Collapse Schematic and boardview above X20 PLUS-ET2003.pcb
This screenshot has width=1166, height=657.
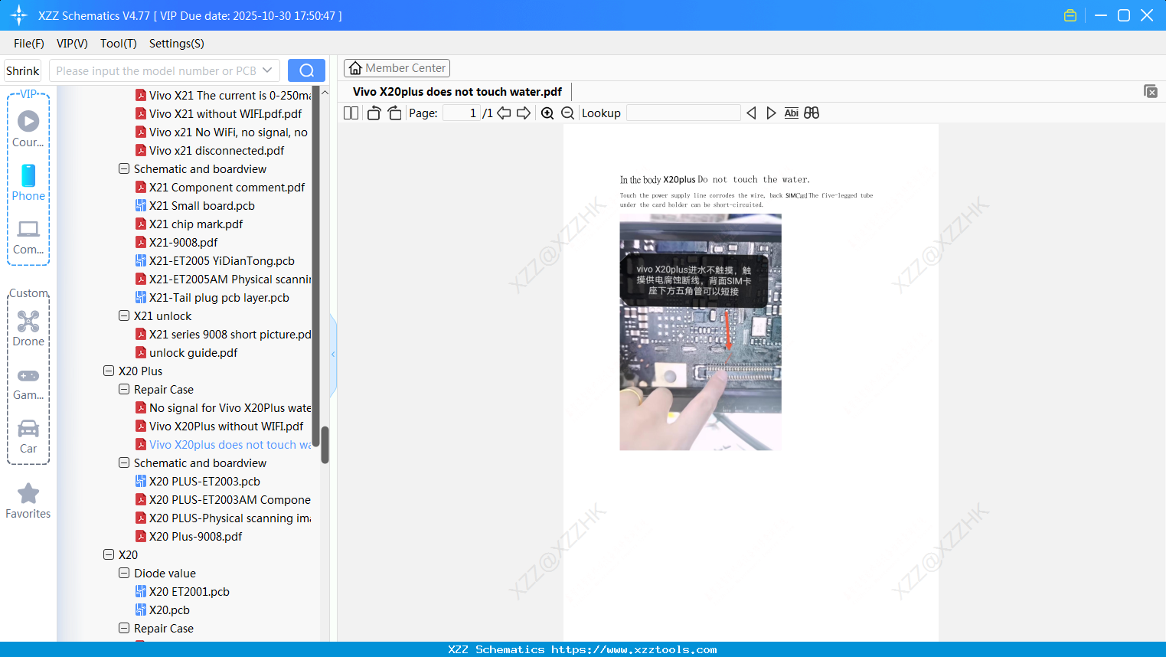tap(124, 463)
